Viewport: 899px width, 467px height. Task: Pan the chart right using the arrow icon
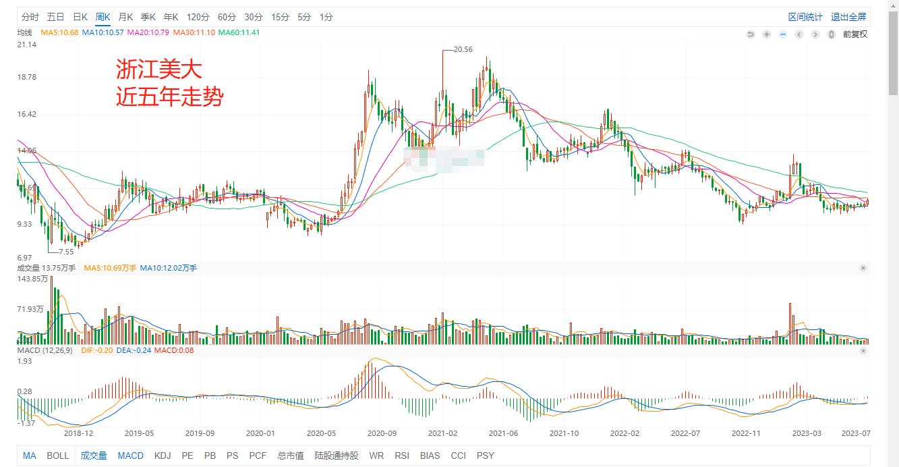(815, 34)
